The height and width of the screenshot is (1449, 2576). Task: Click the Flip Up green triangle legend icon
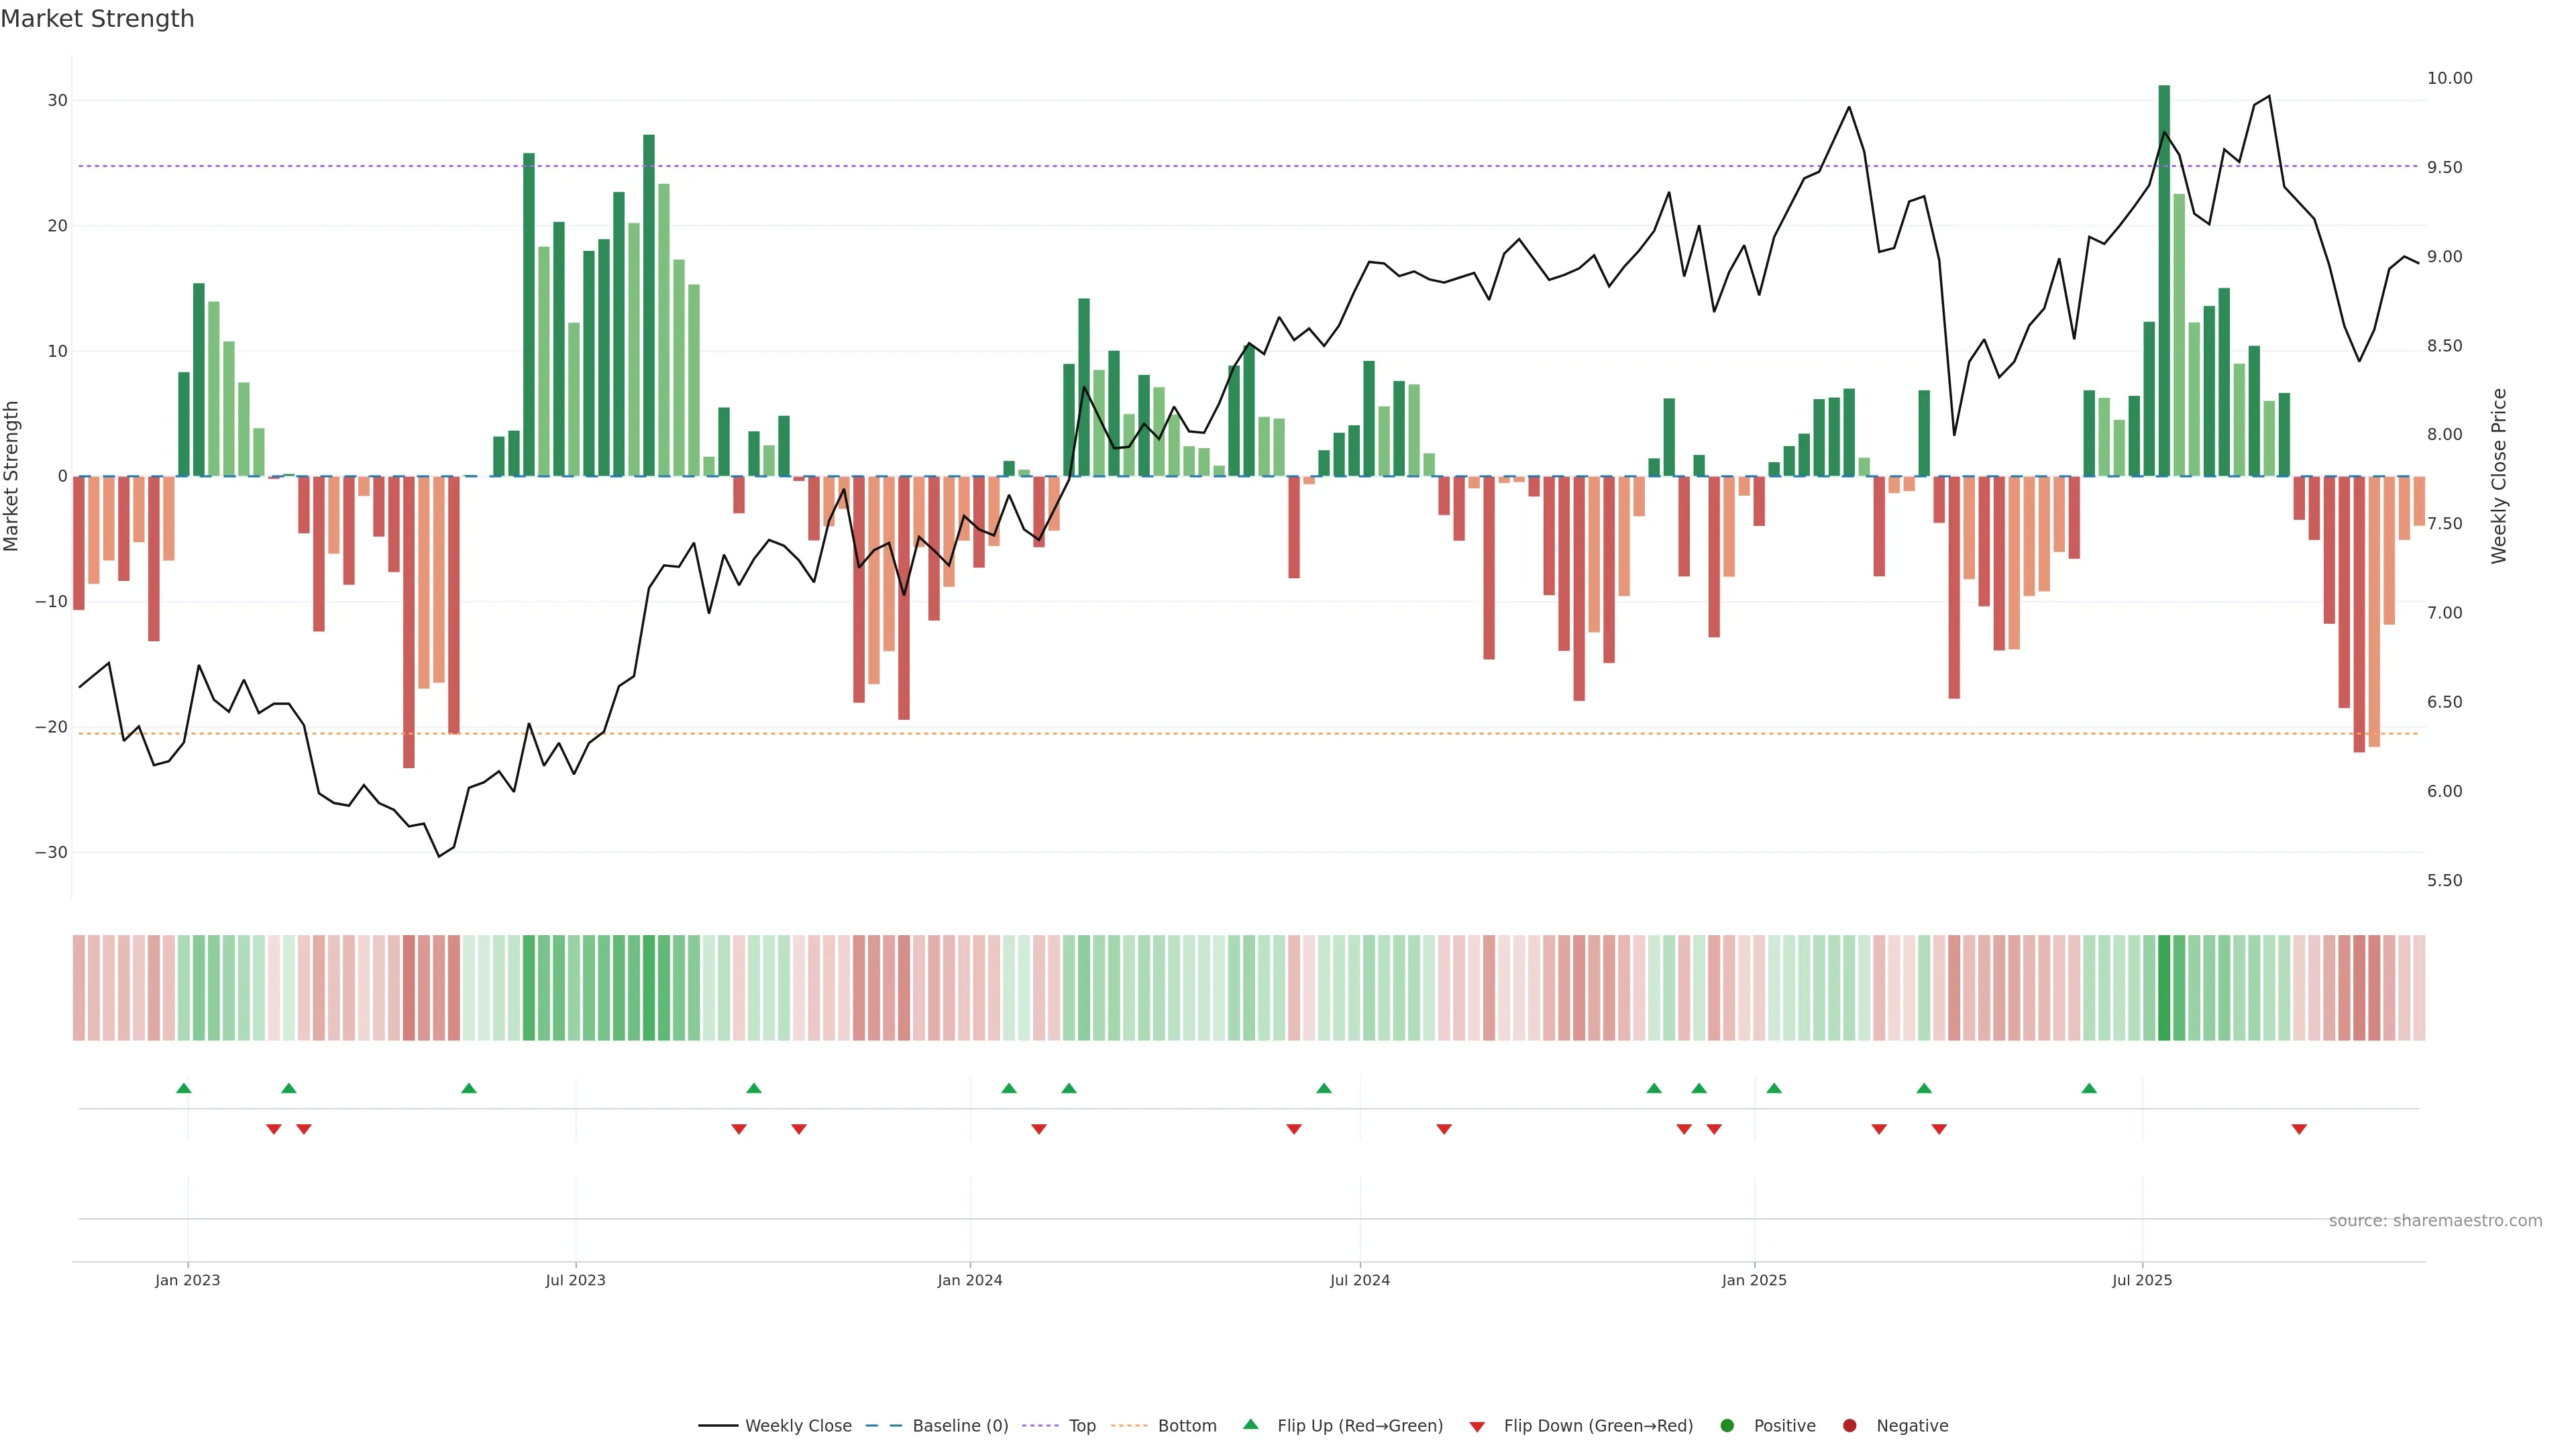[1250, 1425]
